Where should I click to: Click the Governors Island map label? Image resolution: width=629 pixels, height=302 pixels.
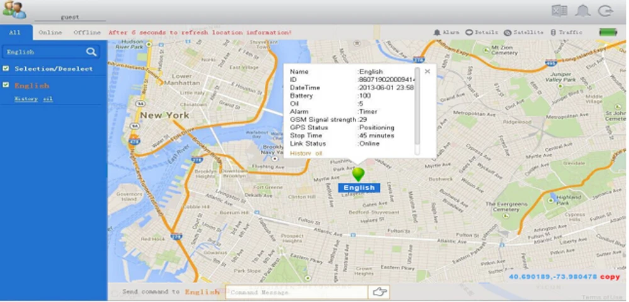click(x=129, y=197)
